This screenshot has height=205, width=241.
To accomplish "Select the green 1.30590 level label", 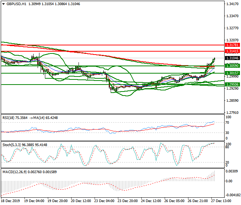I will [x=232, y=66].
